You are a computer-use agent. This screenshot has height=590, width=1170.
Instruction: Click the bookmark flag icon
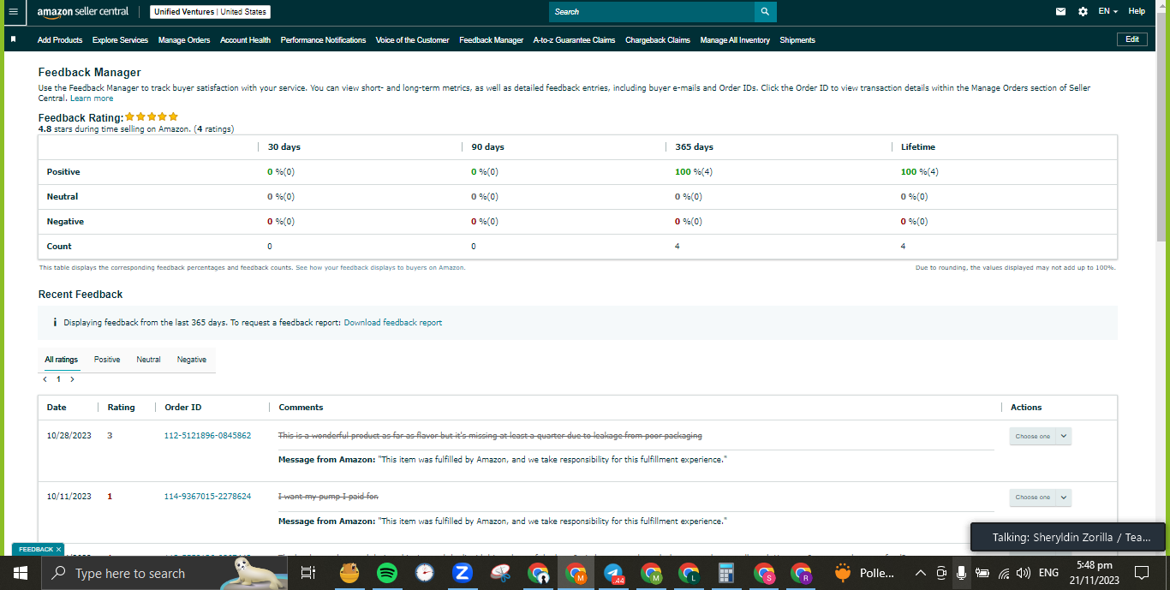click(x=14, y=39)
